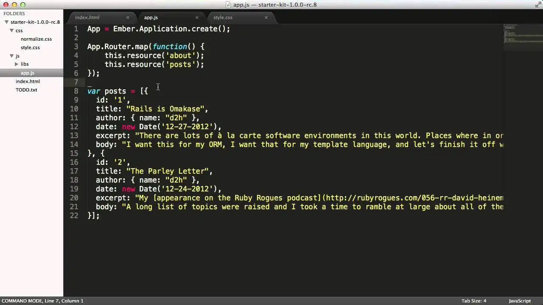Click the excerpt line starting "My [appearance"
543x305 pixels.
click(x=299, y=198)
